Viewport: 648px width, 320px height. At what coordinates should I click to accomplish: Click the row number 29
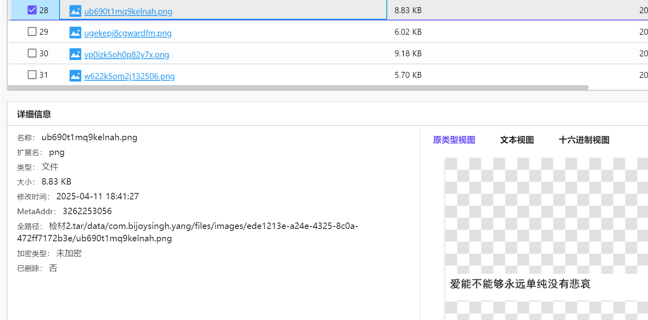coord(44,32)
